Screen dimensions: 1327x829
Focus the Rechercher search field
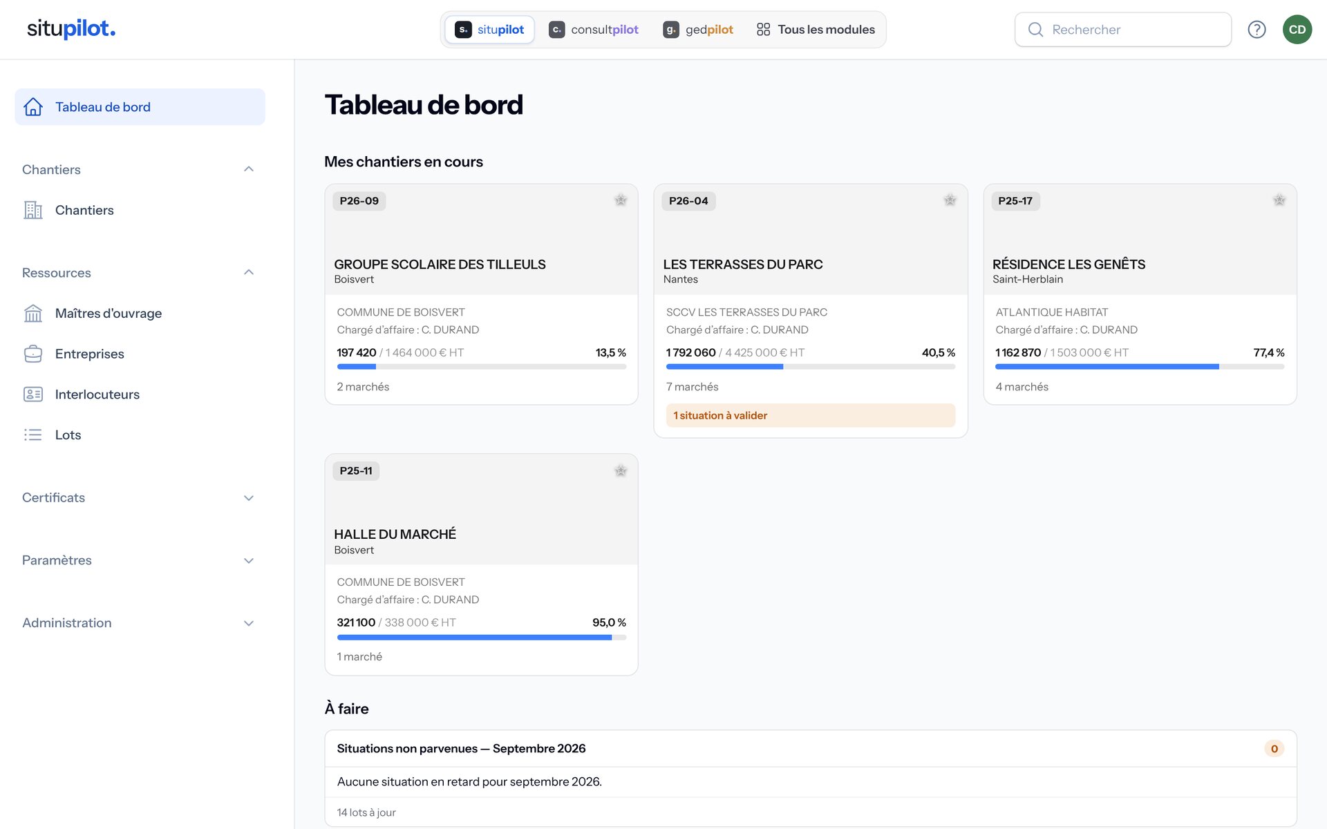point(1123,30)
